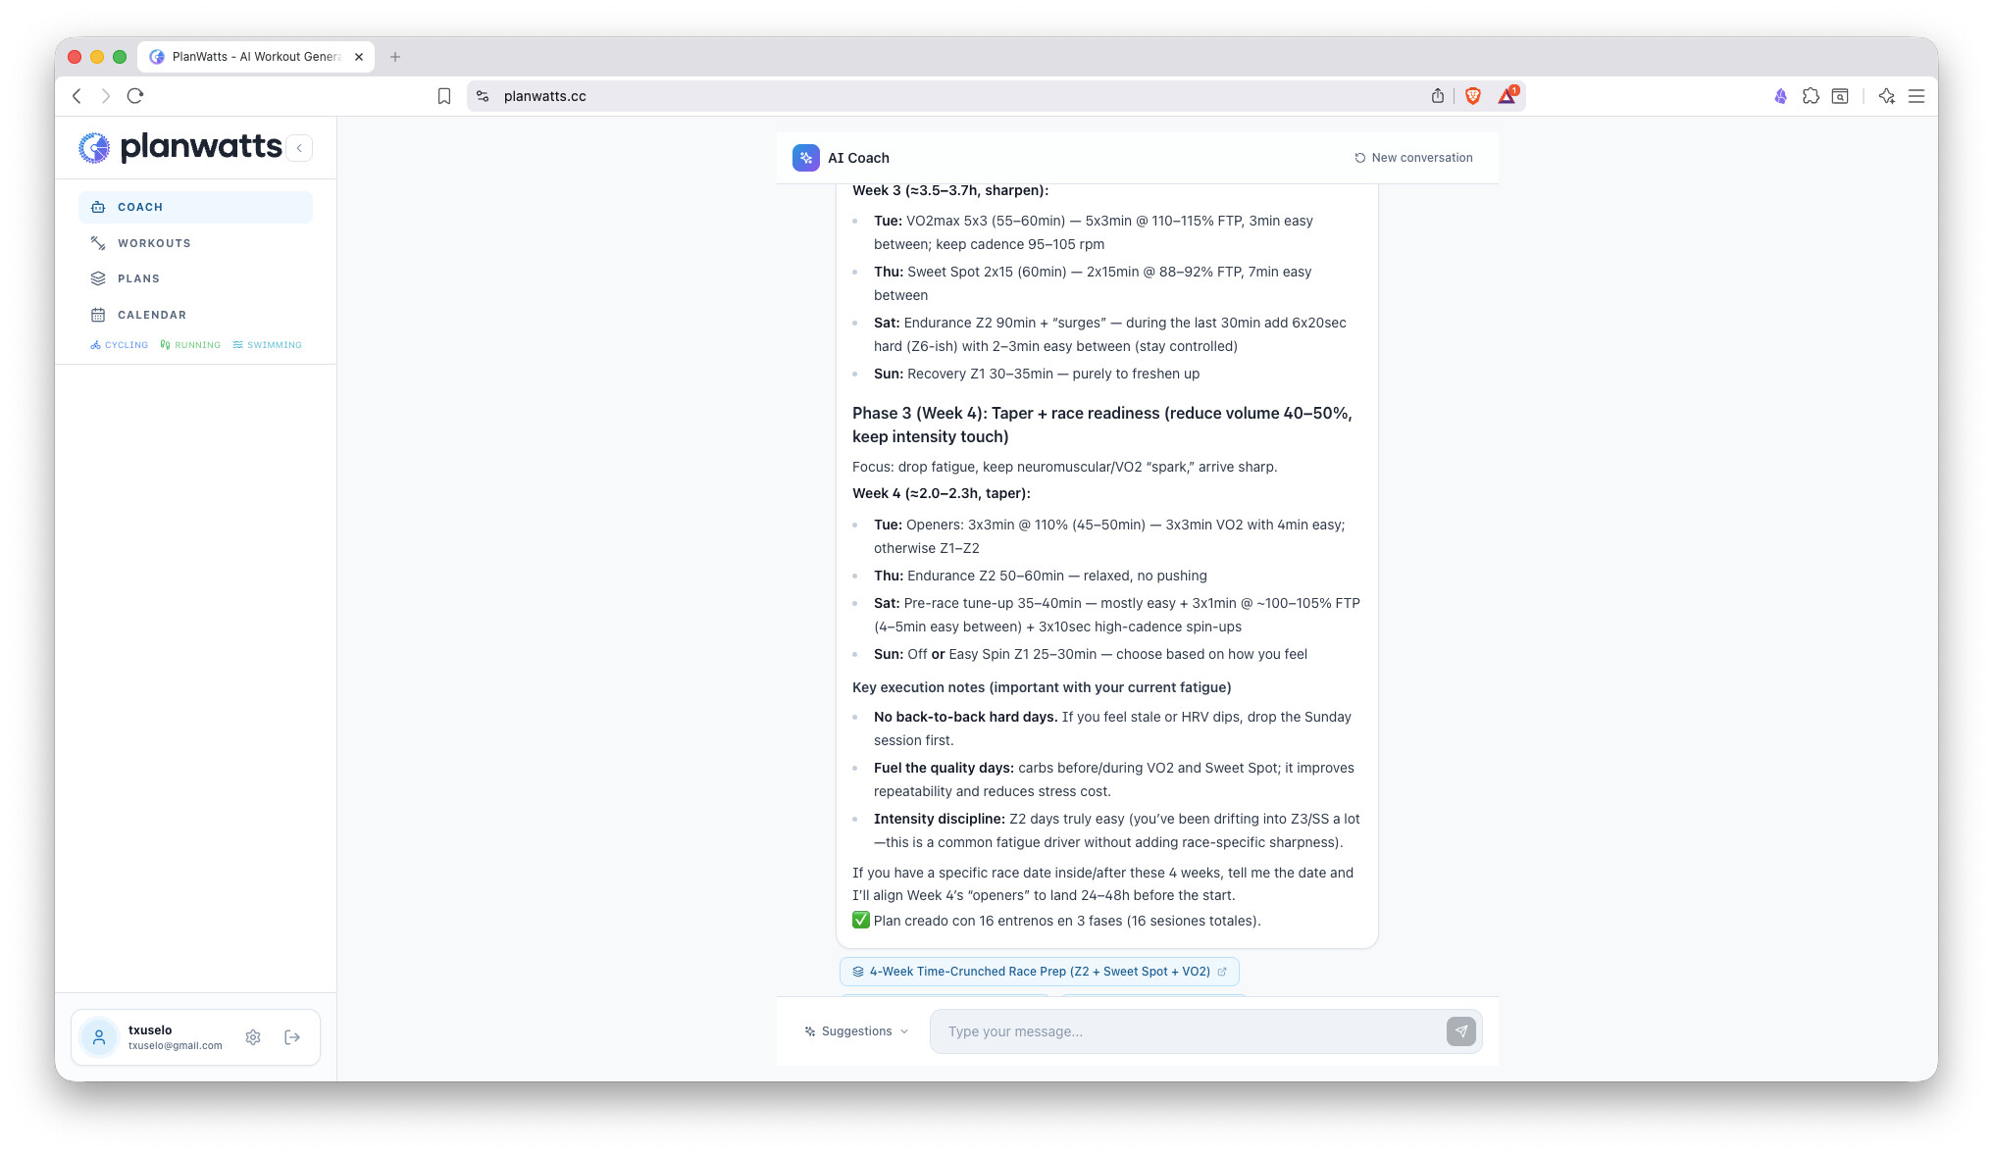Viewport: 1993px width, 1154px height.
Task: Open the Leo AI sparkle icon
Action: point(1886,96)
